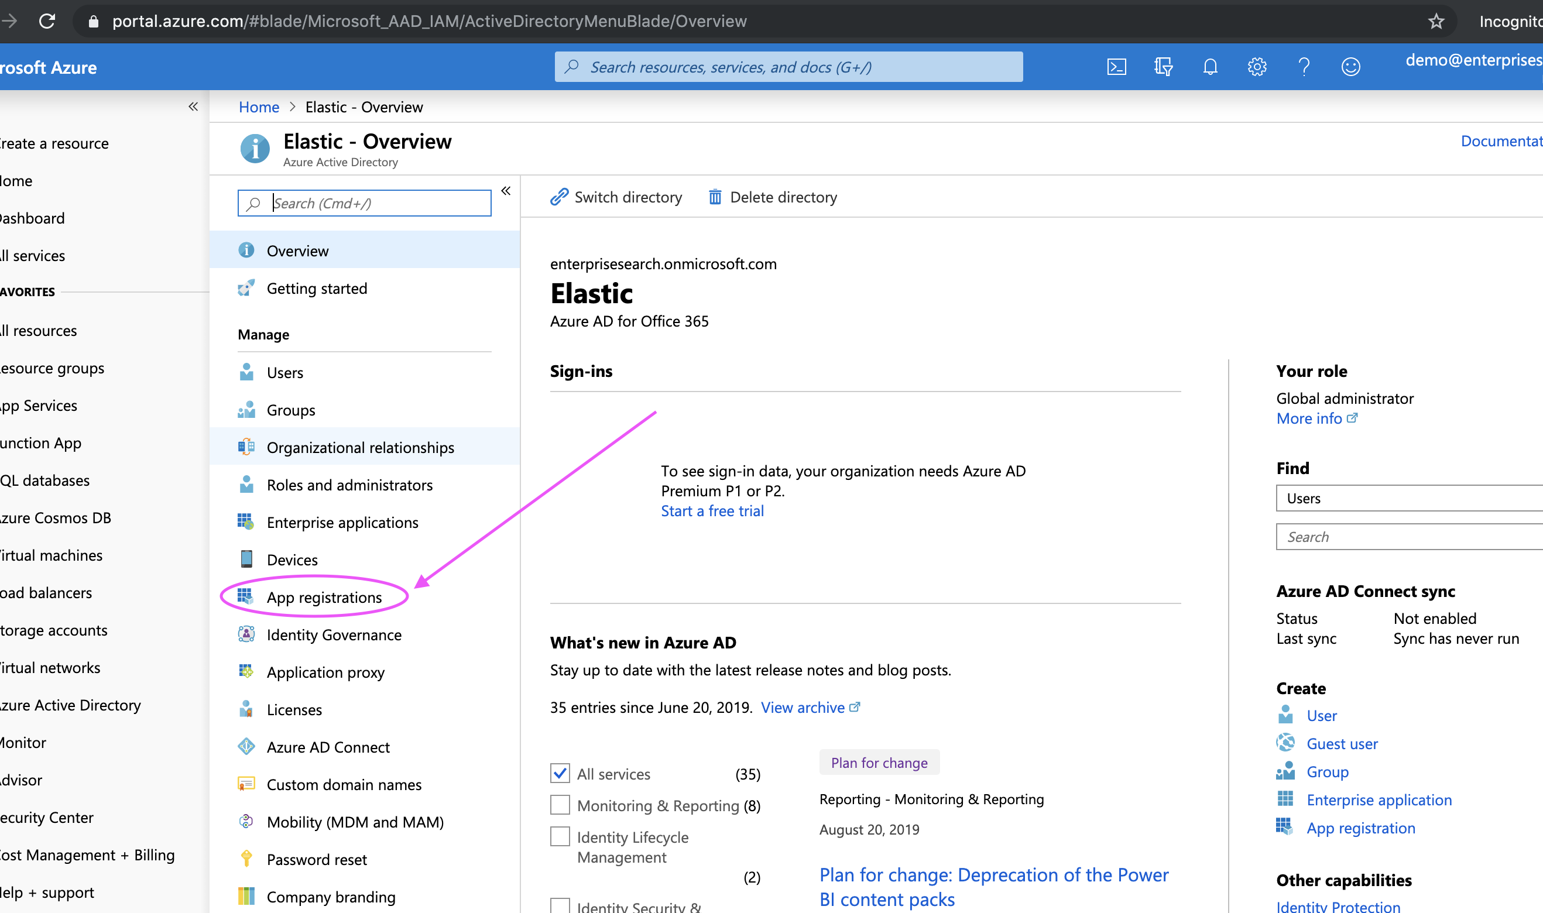Click Switch directory button
Screen dimensions: 1543x913
[x=616, y=197]
